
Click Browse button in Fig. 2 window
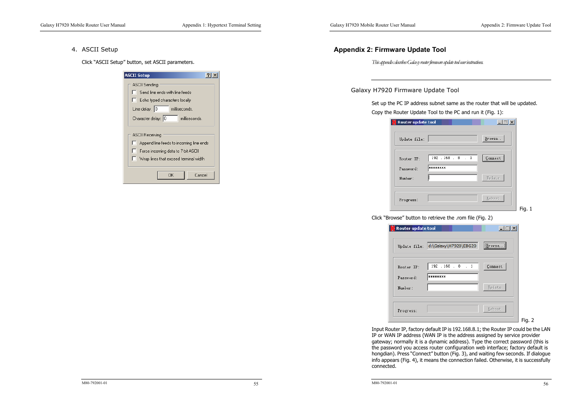(495, 246)
